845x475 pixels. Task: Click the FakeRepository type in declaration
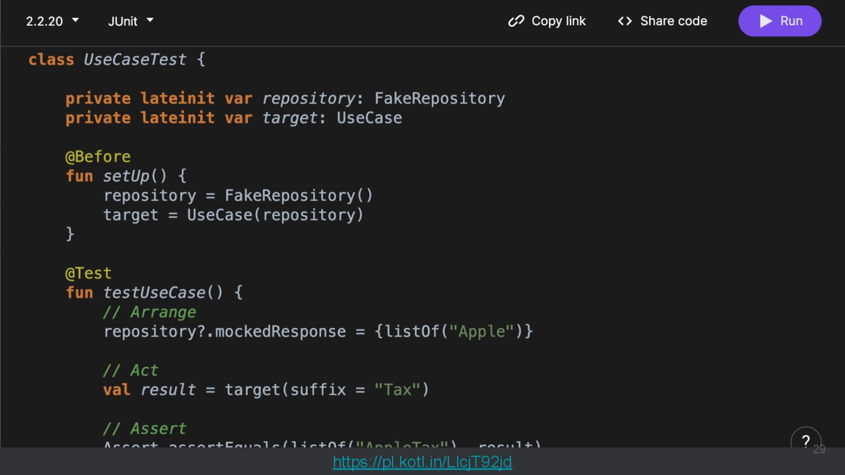coord(440,99)
